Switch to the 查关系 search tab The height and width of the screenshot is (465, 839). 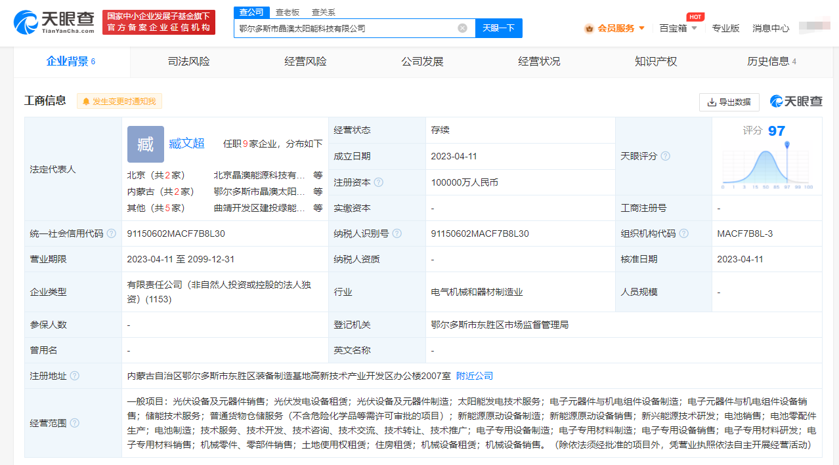(323, 12)
